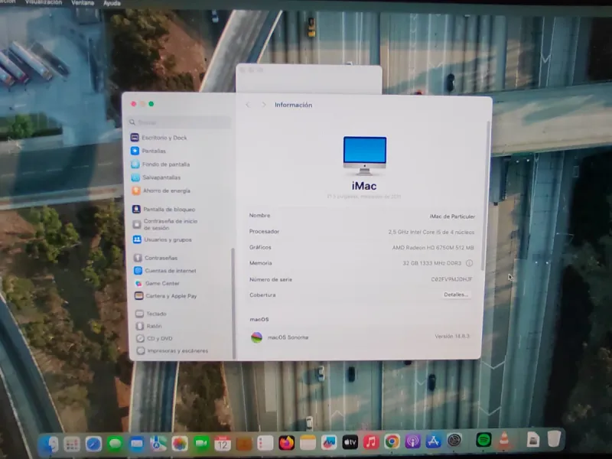The height and width of the screenshot is (459, 612).
Task: Open Podcasts from the Dock
Action: 412,441
